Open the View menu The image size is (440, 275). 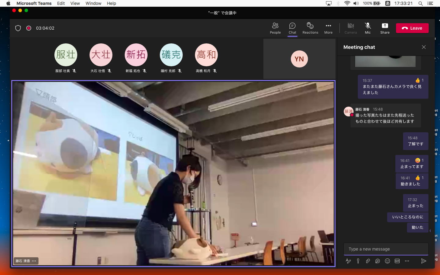[75, 3]
